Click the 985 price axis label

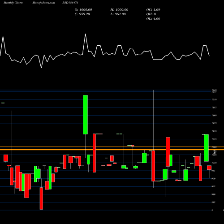coord(214,171)
